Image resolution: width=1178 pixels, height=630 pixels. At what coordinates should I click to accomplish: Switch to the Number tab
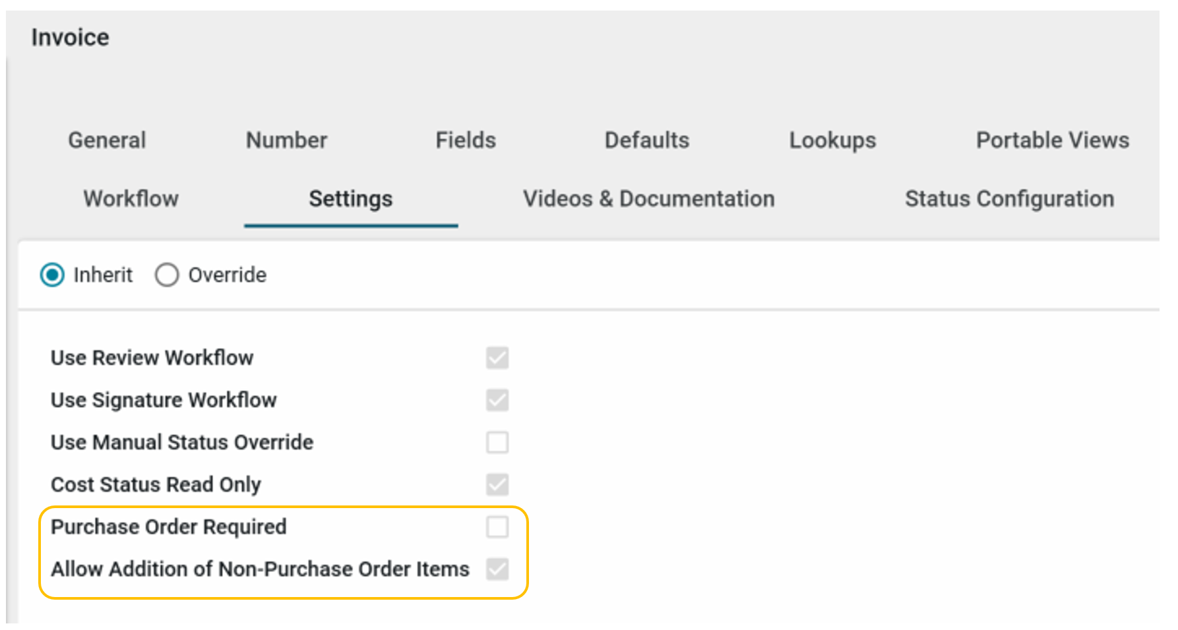[286, 140]
